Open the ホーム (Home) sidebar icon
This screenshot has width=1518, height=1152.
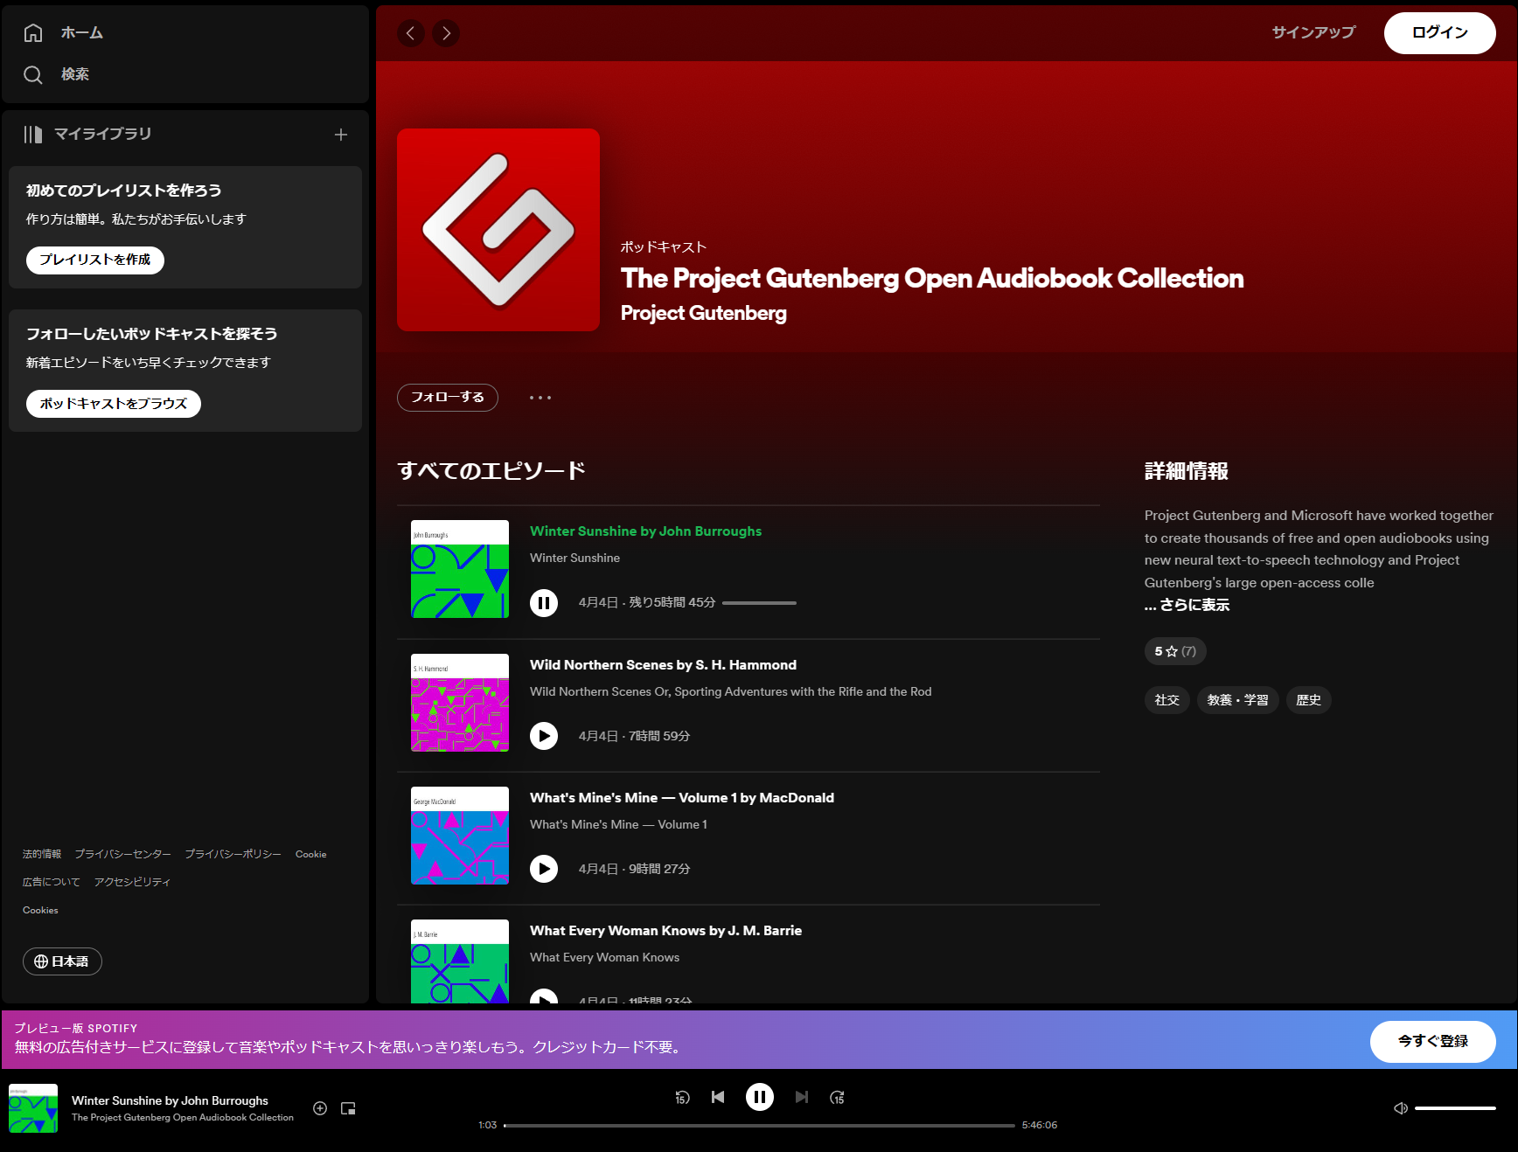coord(32,32)
